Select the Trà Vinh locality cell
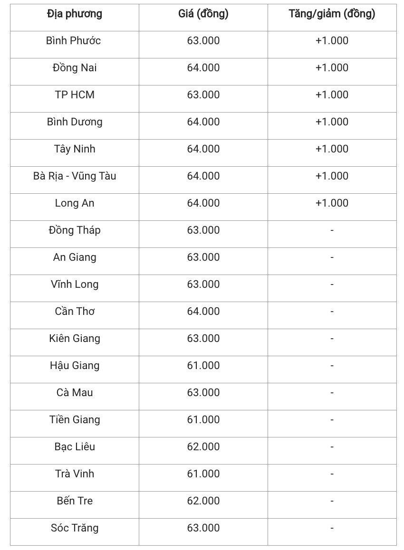404x550 pixels. tap(75, 474)
